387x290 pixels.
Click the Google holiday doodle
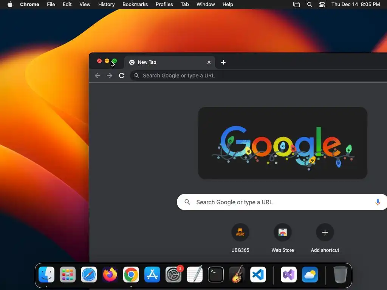[x=283, y=143]
